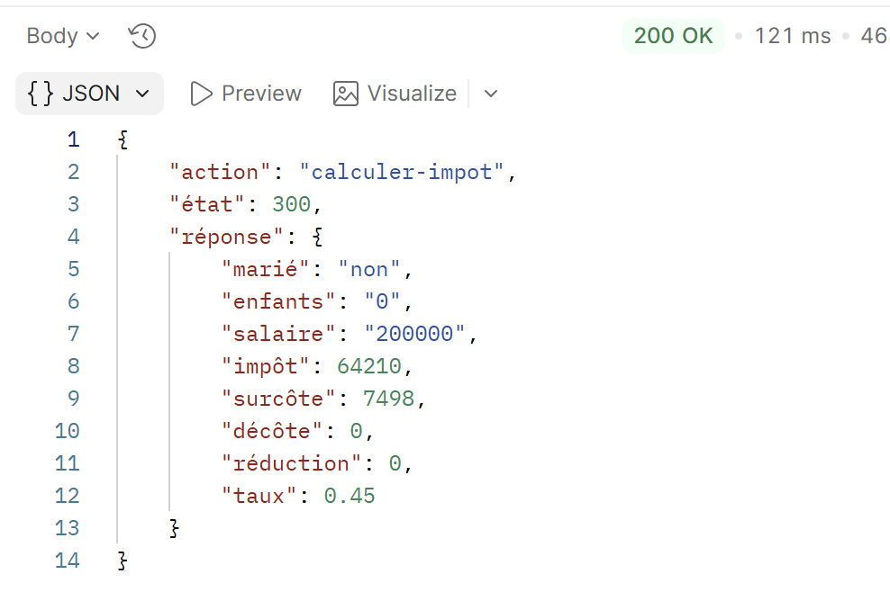Click the impôt value 64210
Screen dimensions: 890x592
coord(369,366)
